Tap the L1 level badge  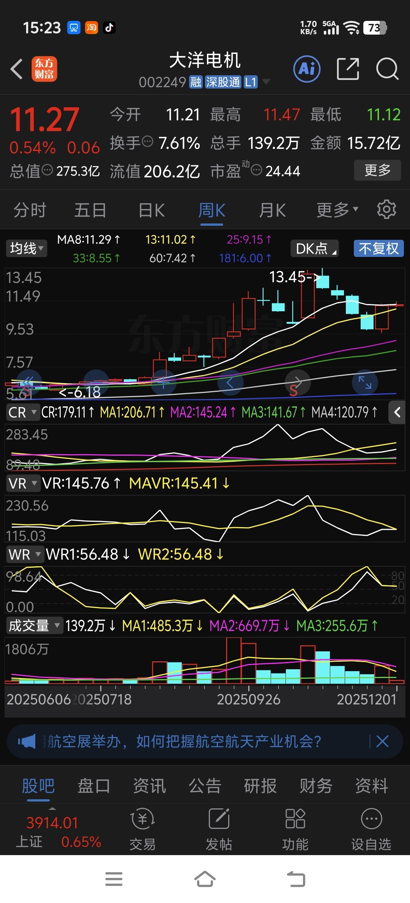click(x=251, y=82)
